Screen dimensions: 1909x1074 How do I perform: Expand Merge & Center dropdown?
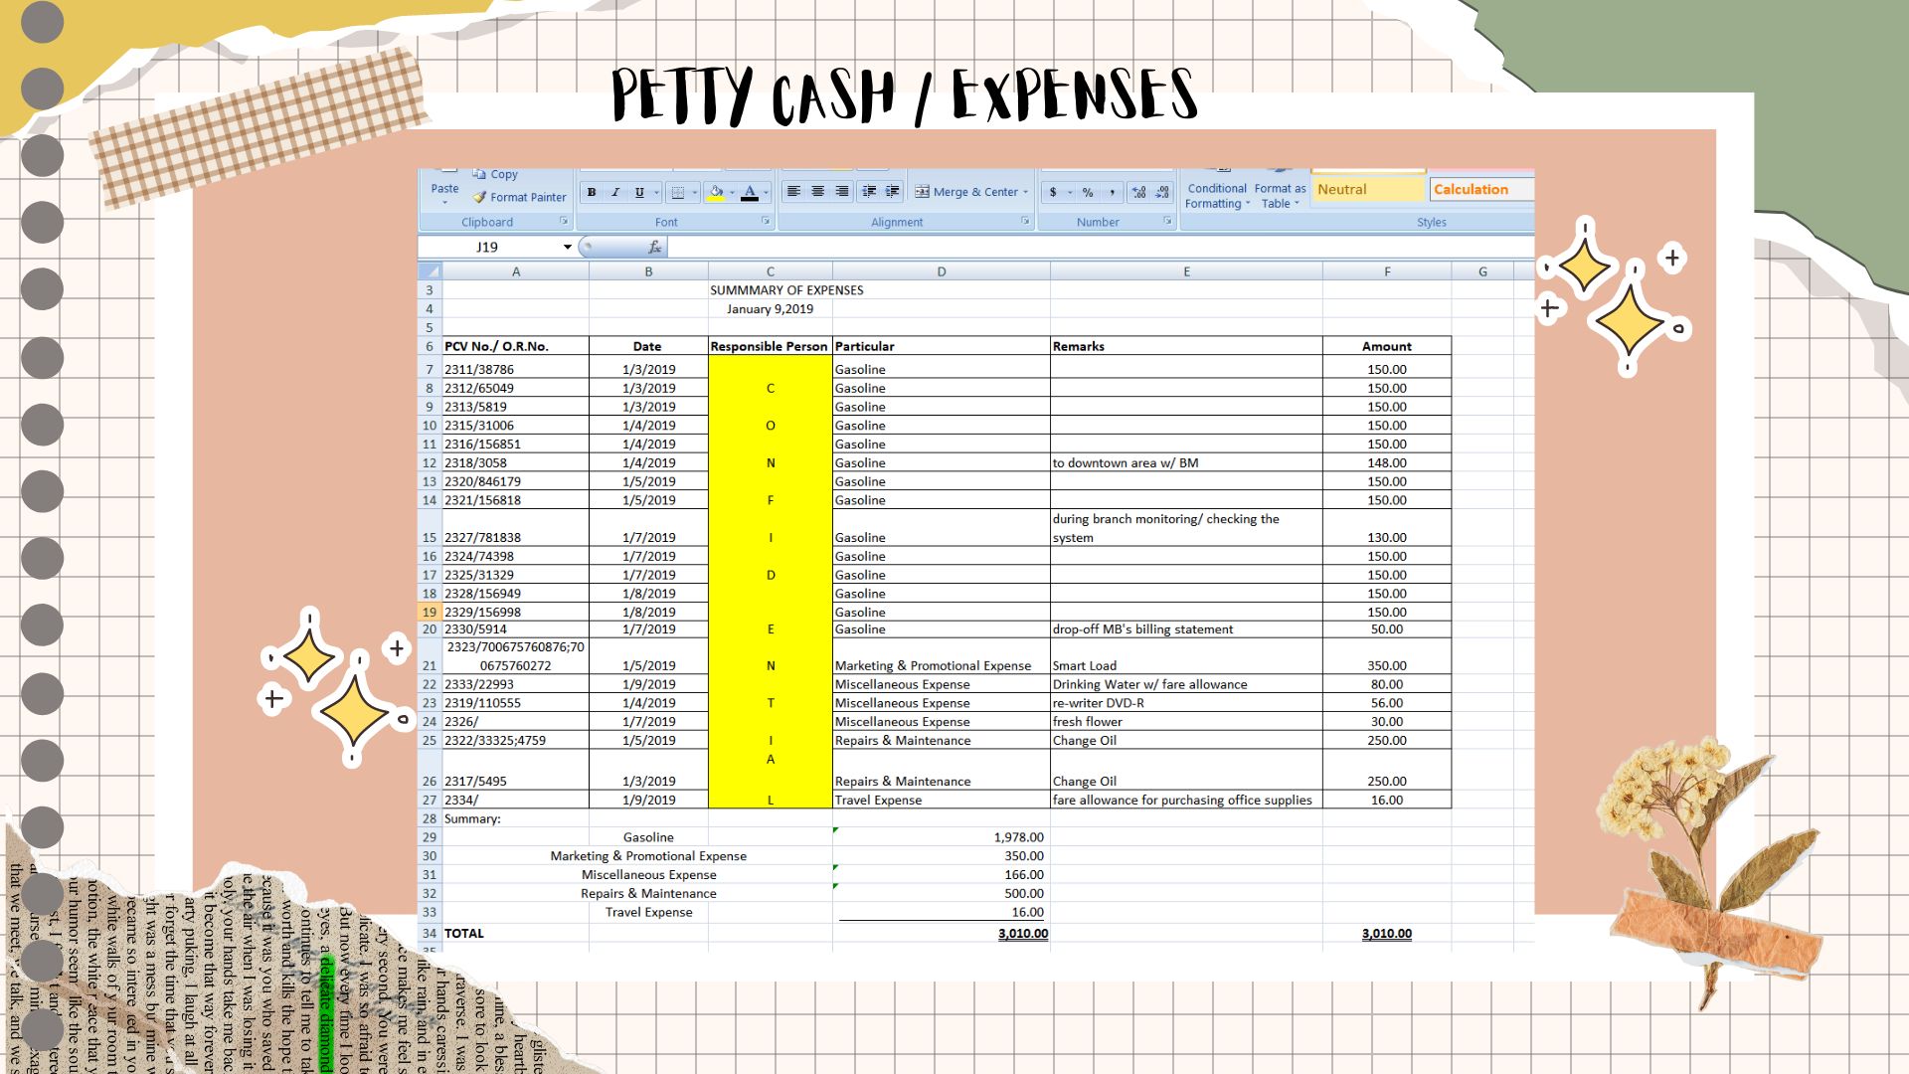(x=1025, y=192)
